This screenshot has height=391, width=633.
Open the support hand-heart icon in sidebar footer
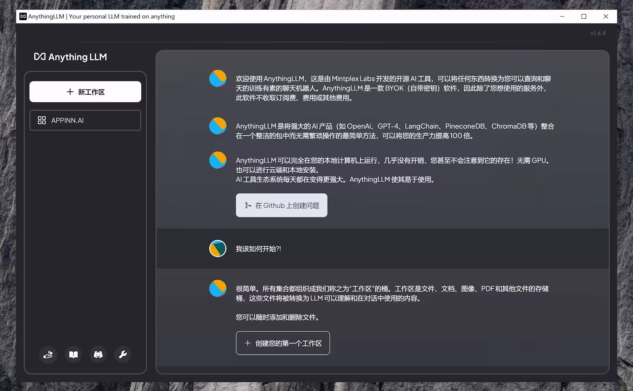[48, 354]
